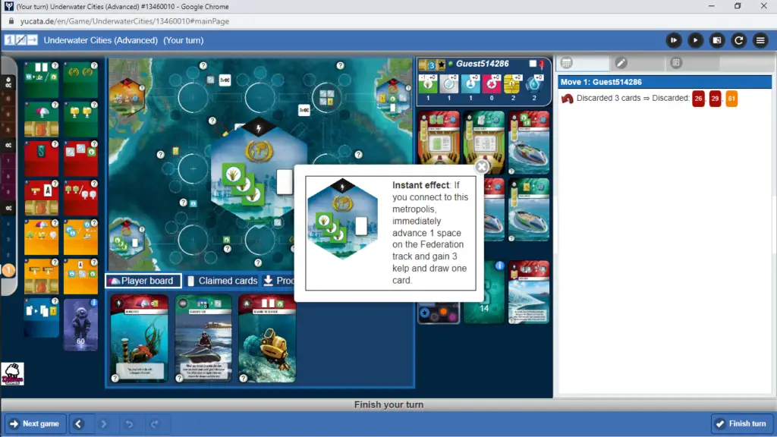This screenshot has height=437, width=777.
Task: Select the top-left green action slot
Action: (41, 79)
